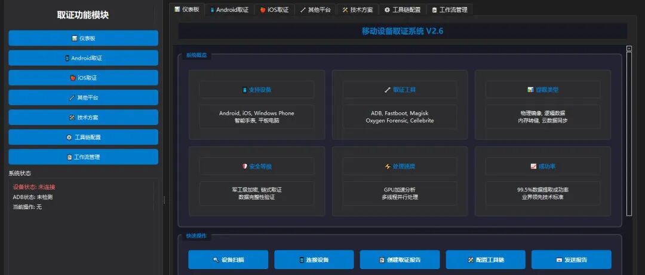This screenshot has width=645, height=275.
Task: Open 仪表板 sidebar button
Action: pyautogui.click(x=83, y=38)
